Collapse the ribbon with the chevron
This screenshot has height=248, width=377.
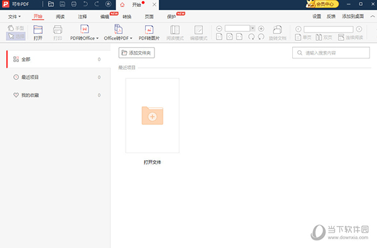373,16
